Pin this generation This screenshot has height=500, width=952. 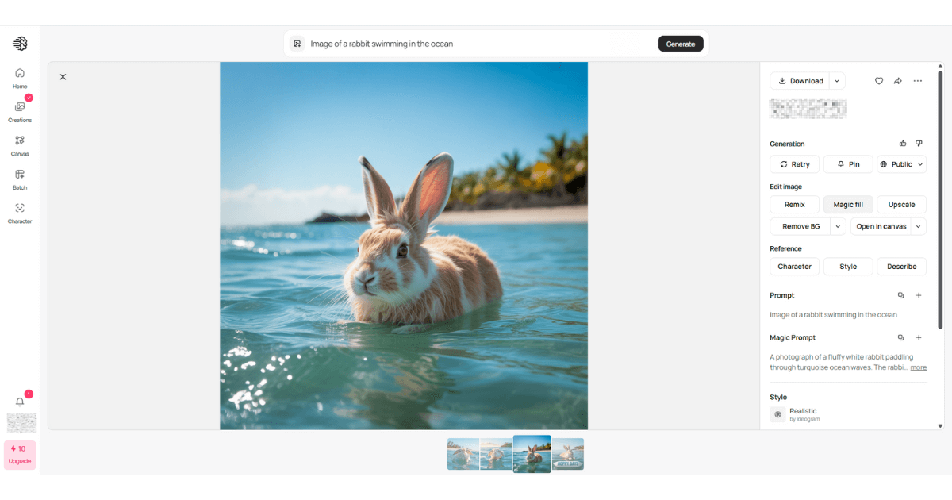(848, 164)
